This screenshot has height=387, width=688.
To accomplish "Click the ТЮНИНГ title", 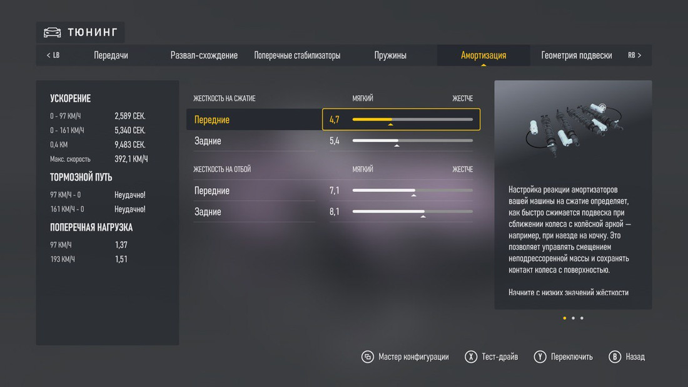I will 93,32.
